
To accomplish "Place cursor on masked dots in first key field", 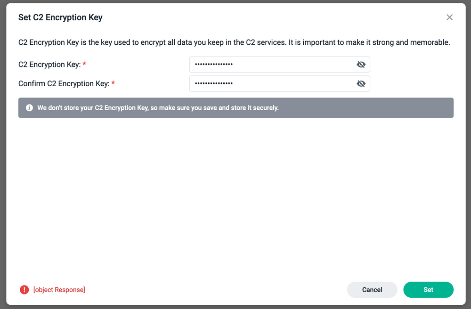I will 213,64.
